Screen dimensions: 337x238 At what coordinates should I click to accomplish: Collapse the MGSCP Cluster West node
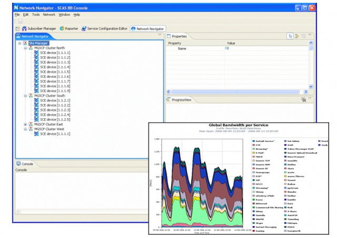coord(25,129)
